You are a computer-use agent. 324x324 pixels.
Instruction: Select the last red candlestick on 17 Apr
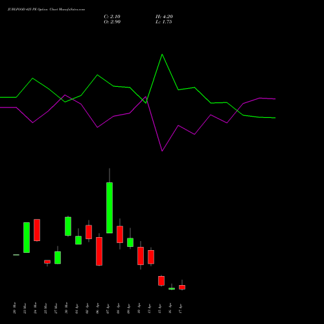point(182,287)
